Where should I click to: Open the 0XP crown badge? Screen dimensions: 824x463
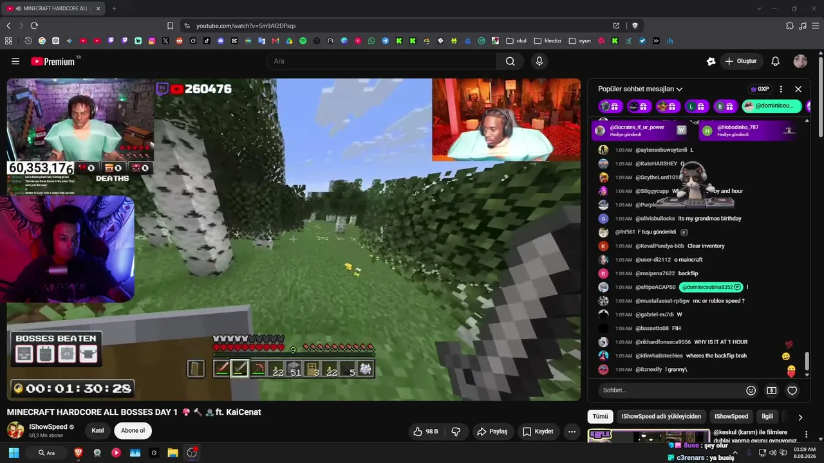[759, 89]
